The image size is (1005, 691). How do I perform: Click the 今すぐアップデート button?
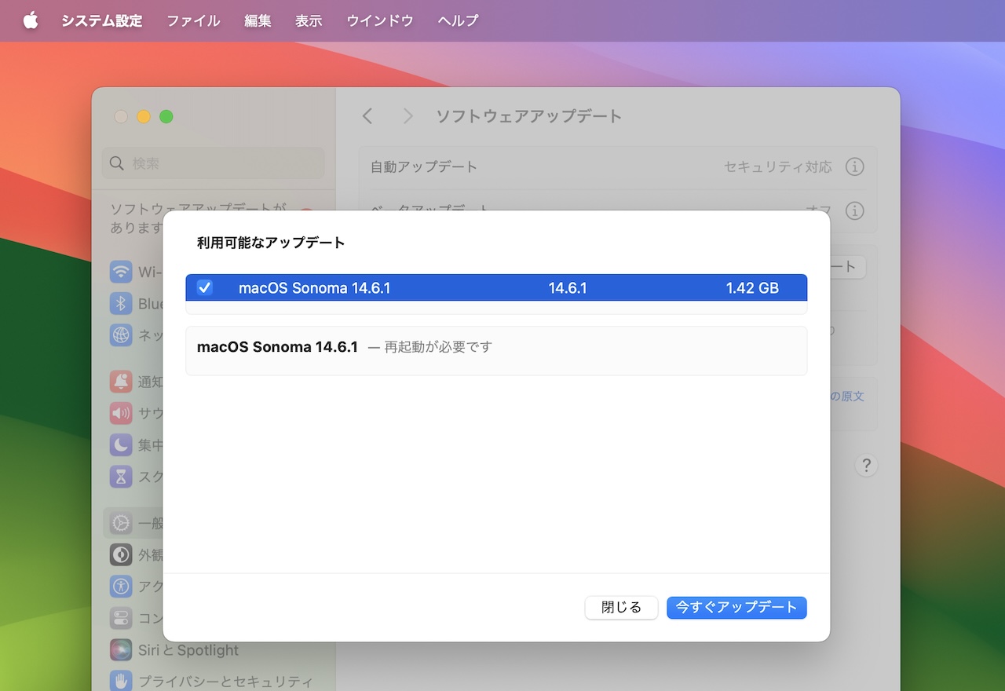[736, 607]
